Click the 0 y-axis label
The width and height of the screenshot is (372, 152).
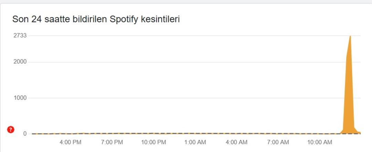(25, 134)
